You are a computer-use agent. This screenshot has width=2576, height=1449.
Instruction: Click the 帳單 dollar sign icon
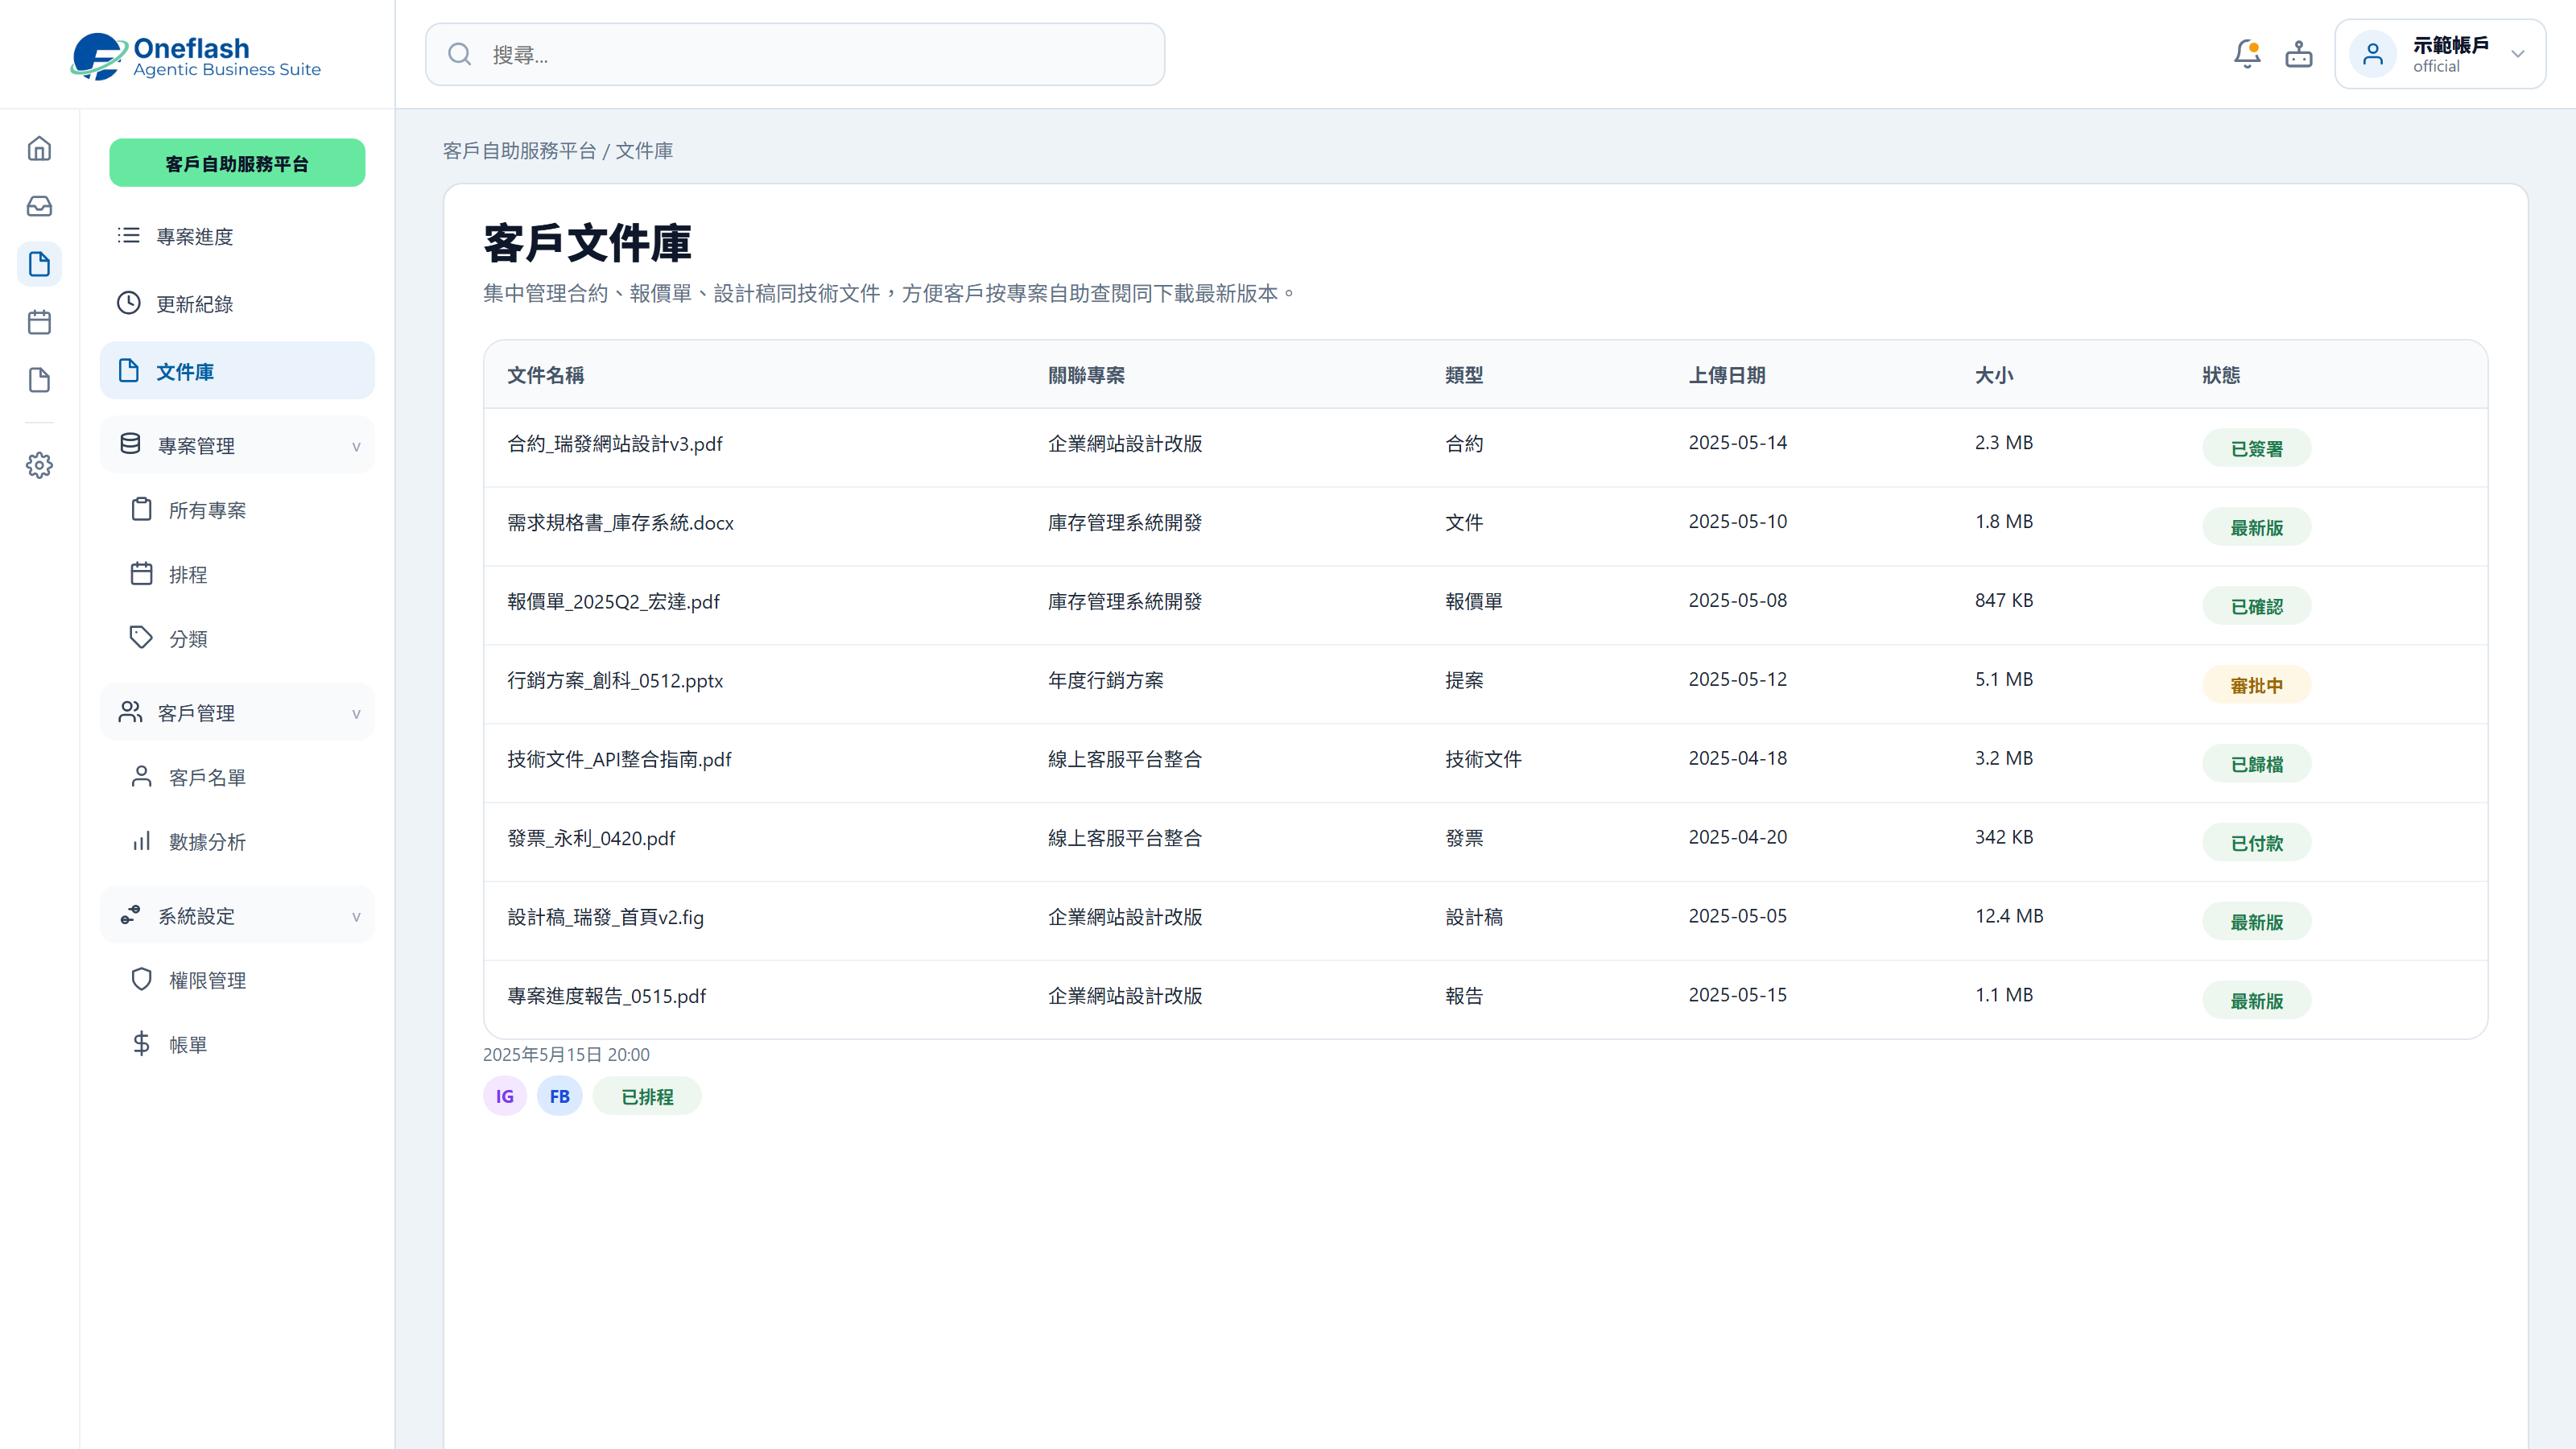[142, 1043]
